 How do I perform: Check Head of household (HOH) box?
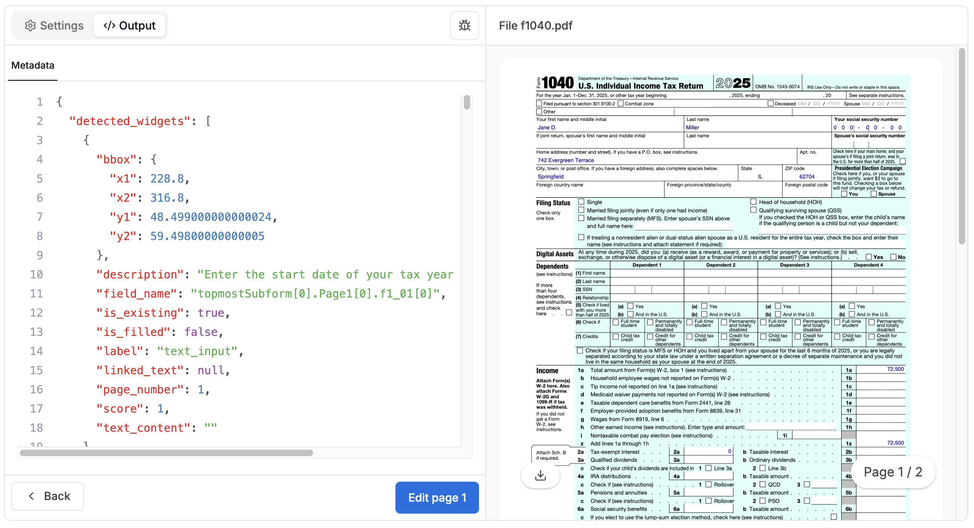point(753,202)
